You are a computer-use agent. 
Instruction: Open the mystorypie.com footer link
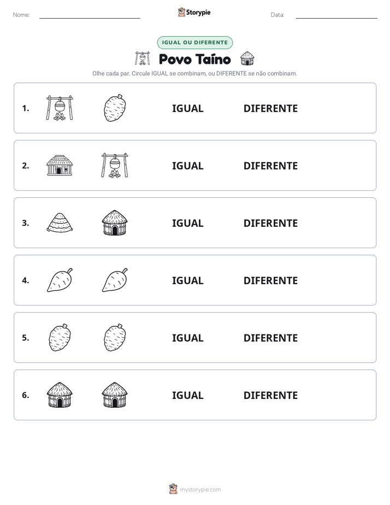(x=195, y=489)
